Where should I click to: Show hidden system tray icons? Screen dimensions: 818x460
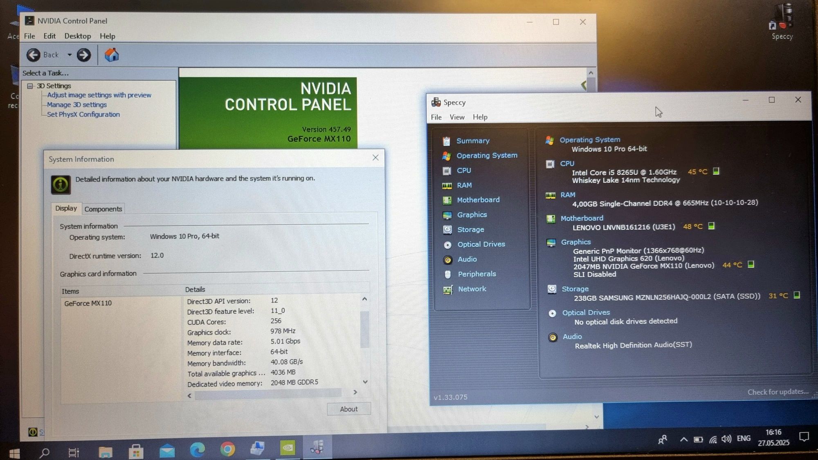pyautogui.click(x=683, y=440)
